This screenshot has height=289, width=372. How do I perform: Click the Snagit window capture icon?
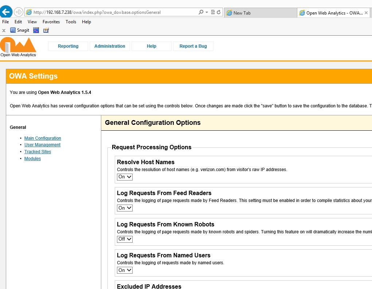[36, 30]
